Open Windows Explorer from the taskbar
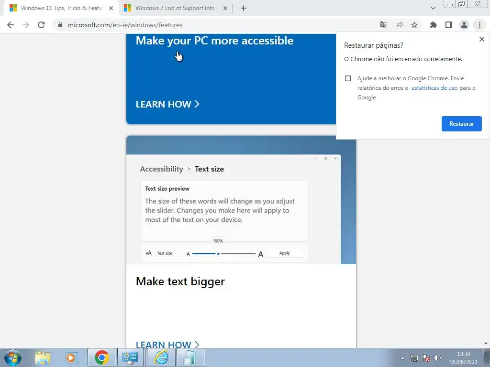This screenshot has width=490, height=367. 43,357
